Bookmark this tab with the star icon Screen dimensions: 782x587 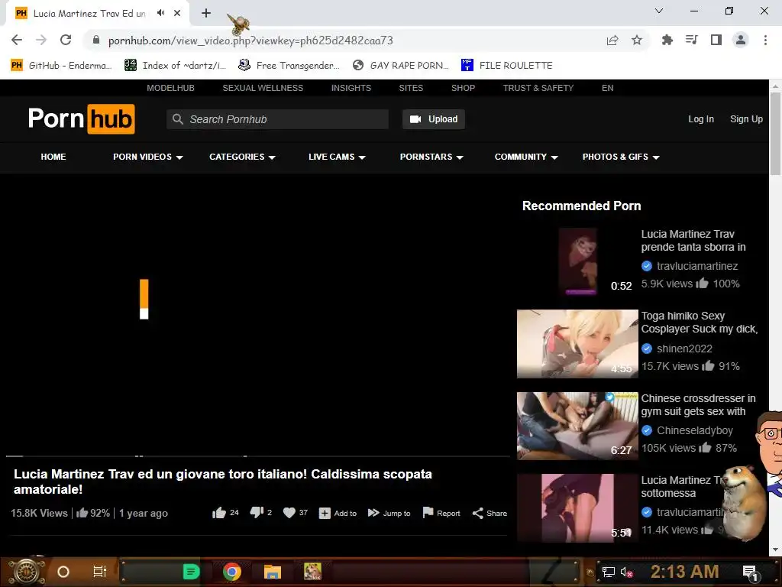(637, 40)
